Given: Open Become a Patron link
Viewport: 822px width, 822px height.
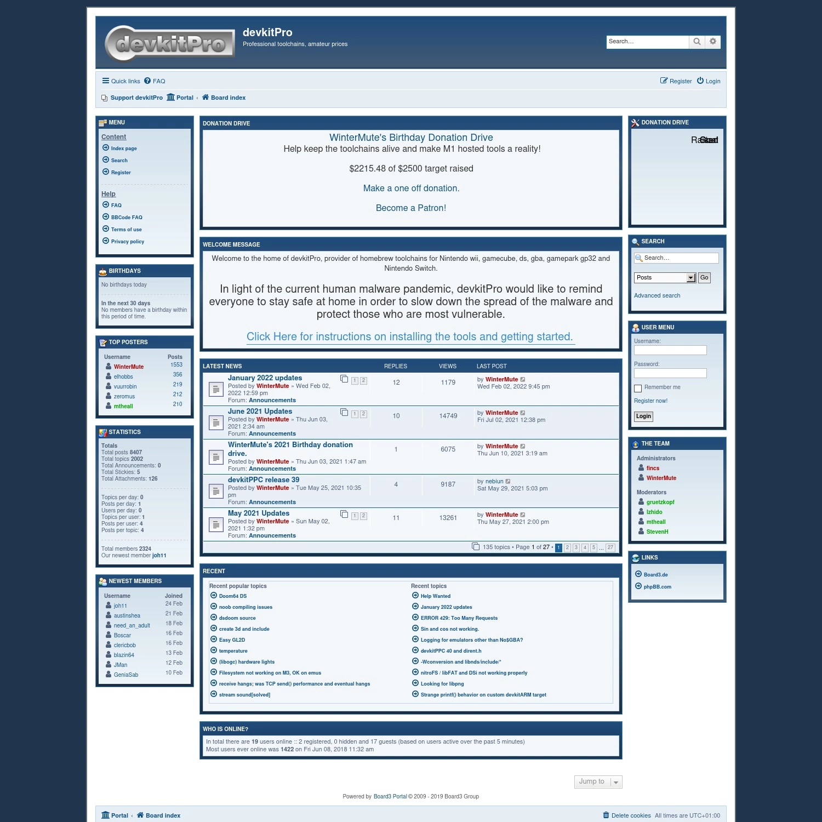Looking at the screenshot, I should 411,208.
